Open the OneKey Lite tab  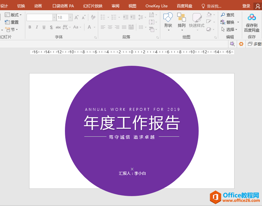tap(156, 6)
